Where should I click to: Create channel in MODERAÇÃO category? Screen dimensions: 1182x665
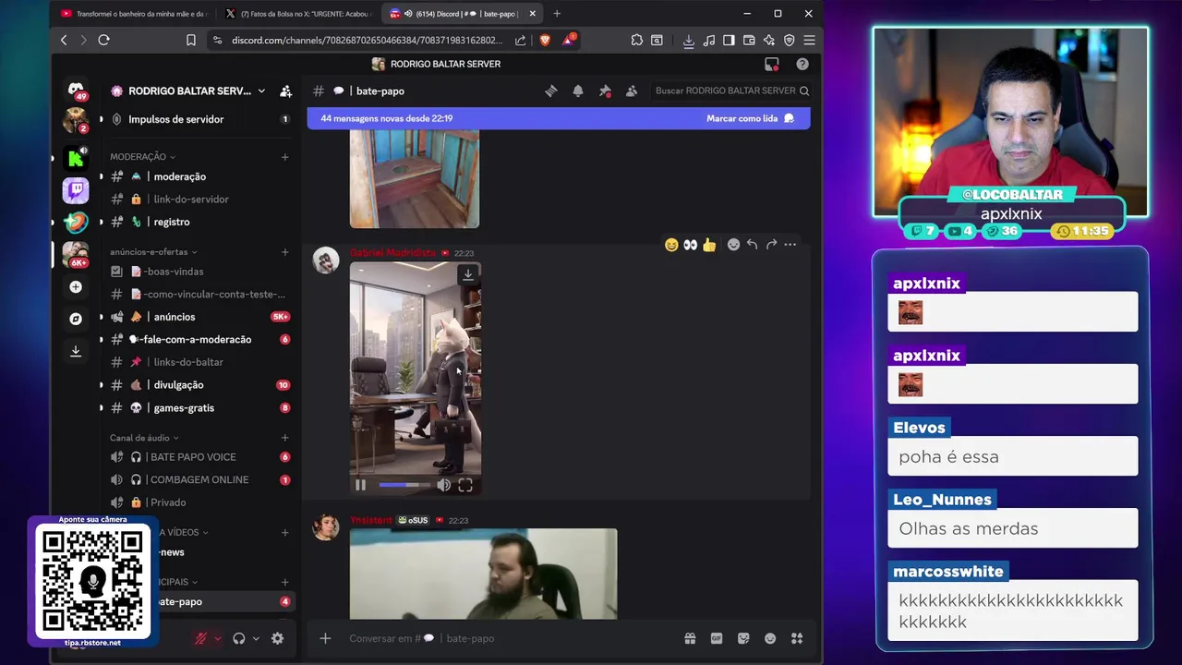pos(284,157)
